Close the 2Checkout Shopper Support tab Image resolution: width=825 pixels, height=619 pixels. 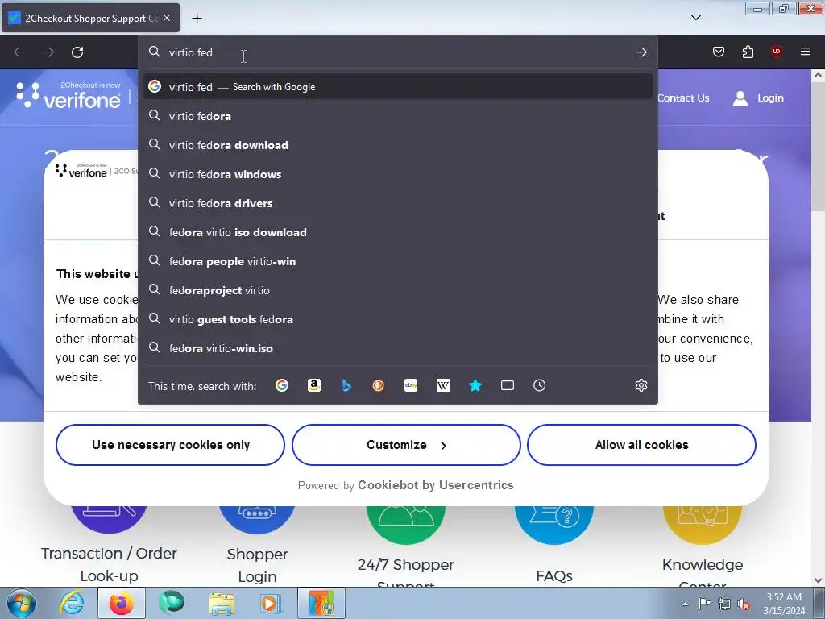(167, 18)
